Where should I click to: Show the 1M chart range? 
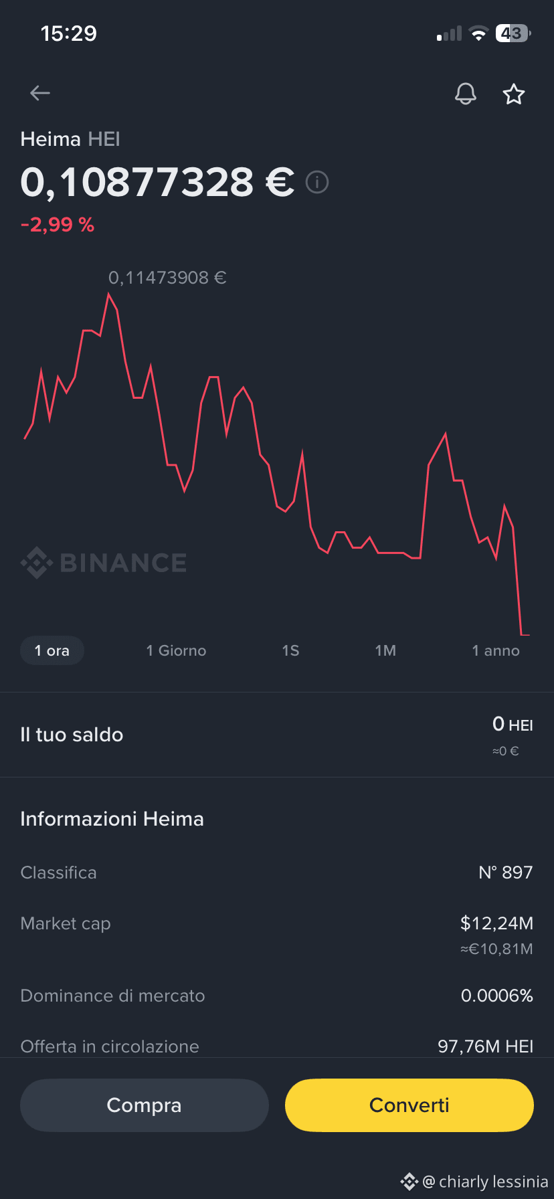click(x=385, y=650)
